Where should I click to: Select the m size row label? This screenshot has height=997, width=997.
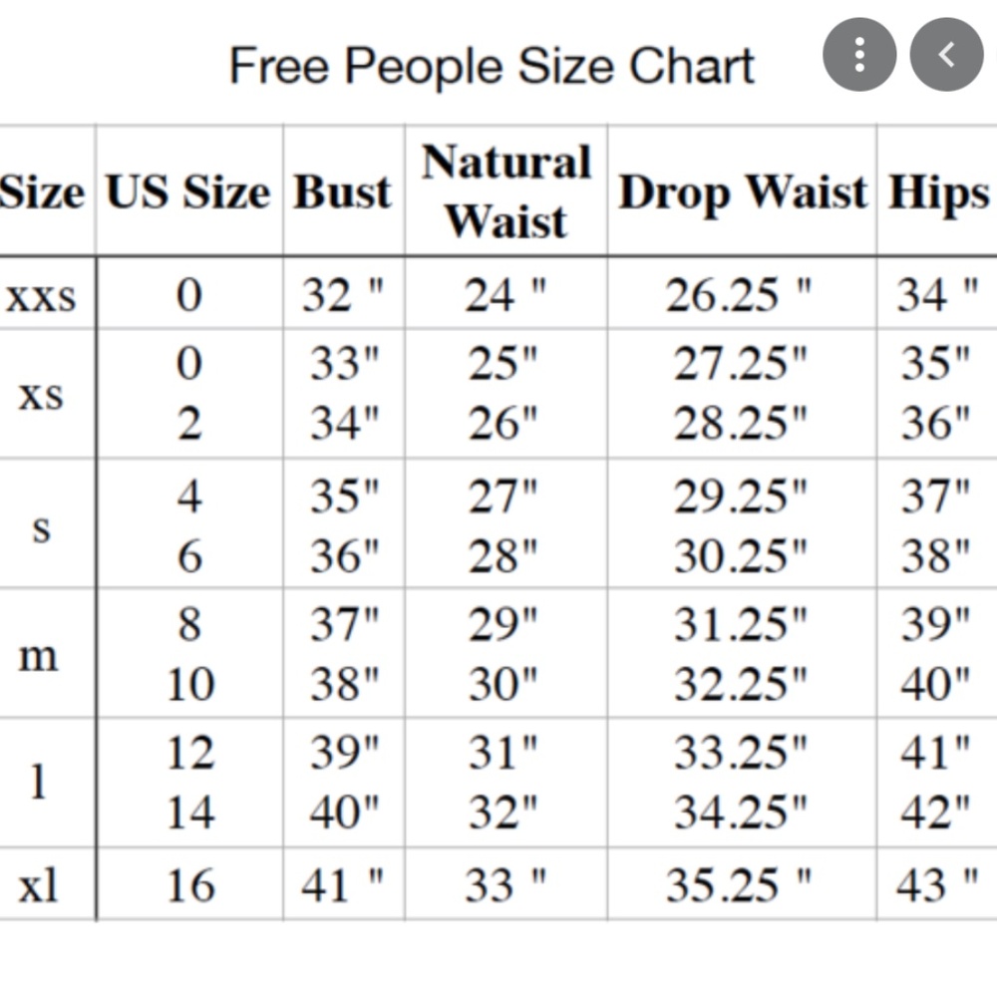click(x=39, y=656)
